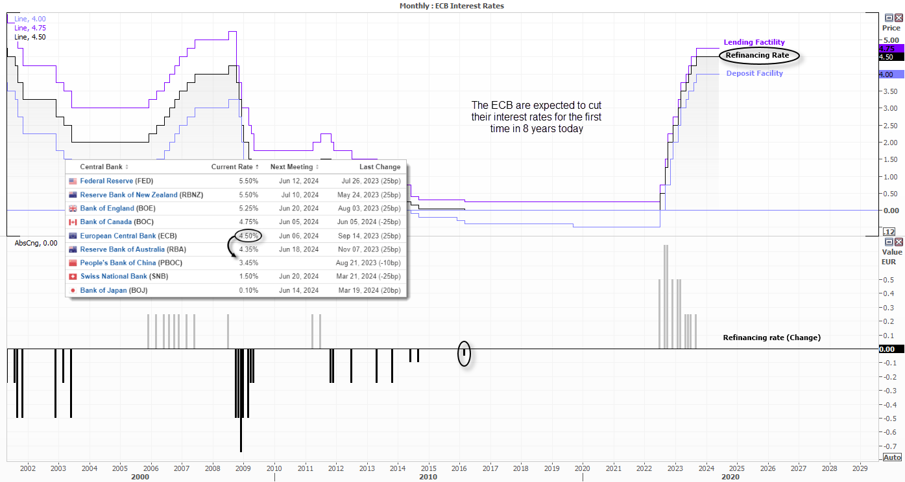Image resolution: width=905 pixels, height=482 pixels.
Task: Sort the table by Next Meeting column
Action: click(294, 167)
